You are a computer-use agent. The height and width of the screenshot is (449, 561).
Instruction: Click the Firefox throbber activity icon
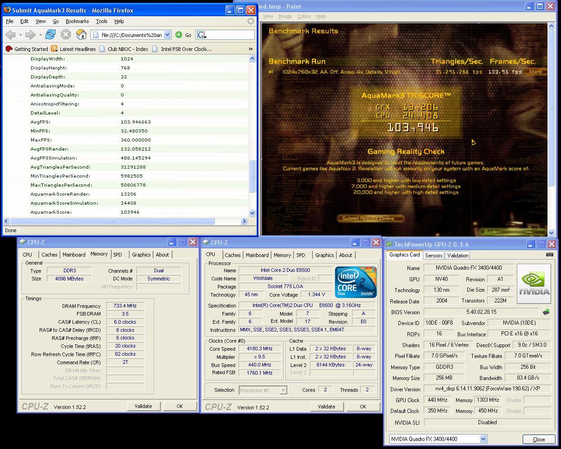251,21
